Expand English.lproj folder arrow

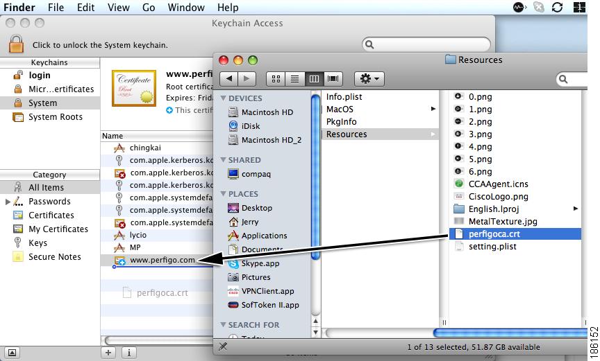pyautogui.click(x=576, y=209)
